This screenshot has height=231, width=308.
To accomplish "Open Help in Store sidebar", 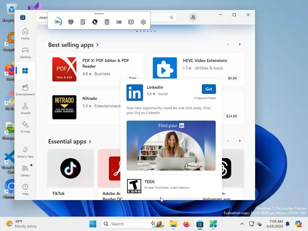I will click(25, 189).
